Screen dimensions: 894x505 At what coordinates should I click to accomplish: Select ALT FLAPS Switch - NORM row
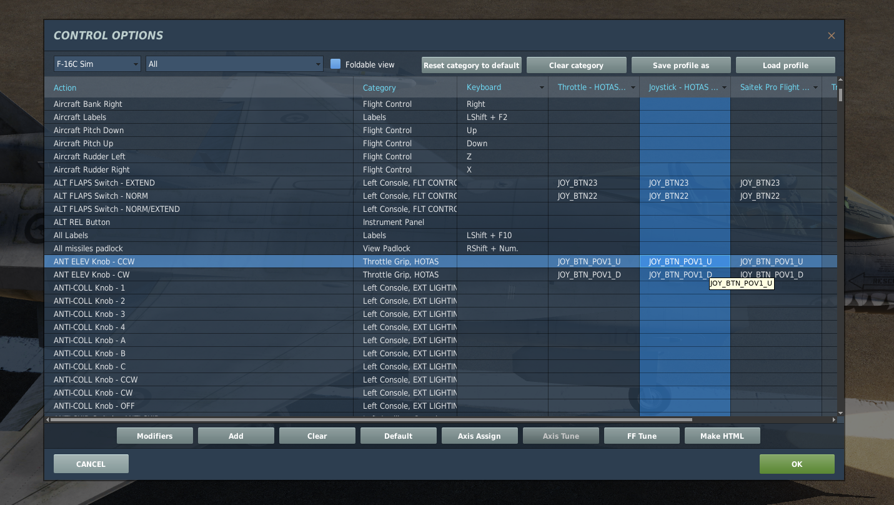pos(440,196)
